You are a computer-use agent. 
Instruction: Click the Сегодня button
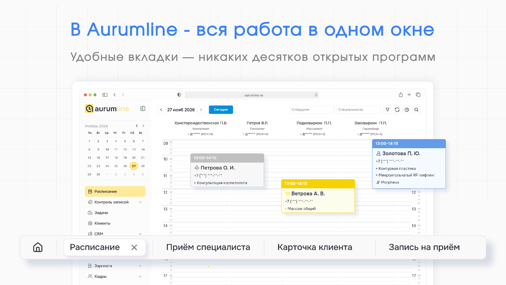click(x=221, y=110)
